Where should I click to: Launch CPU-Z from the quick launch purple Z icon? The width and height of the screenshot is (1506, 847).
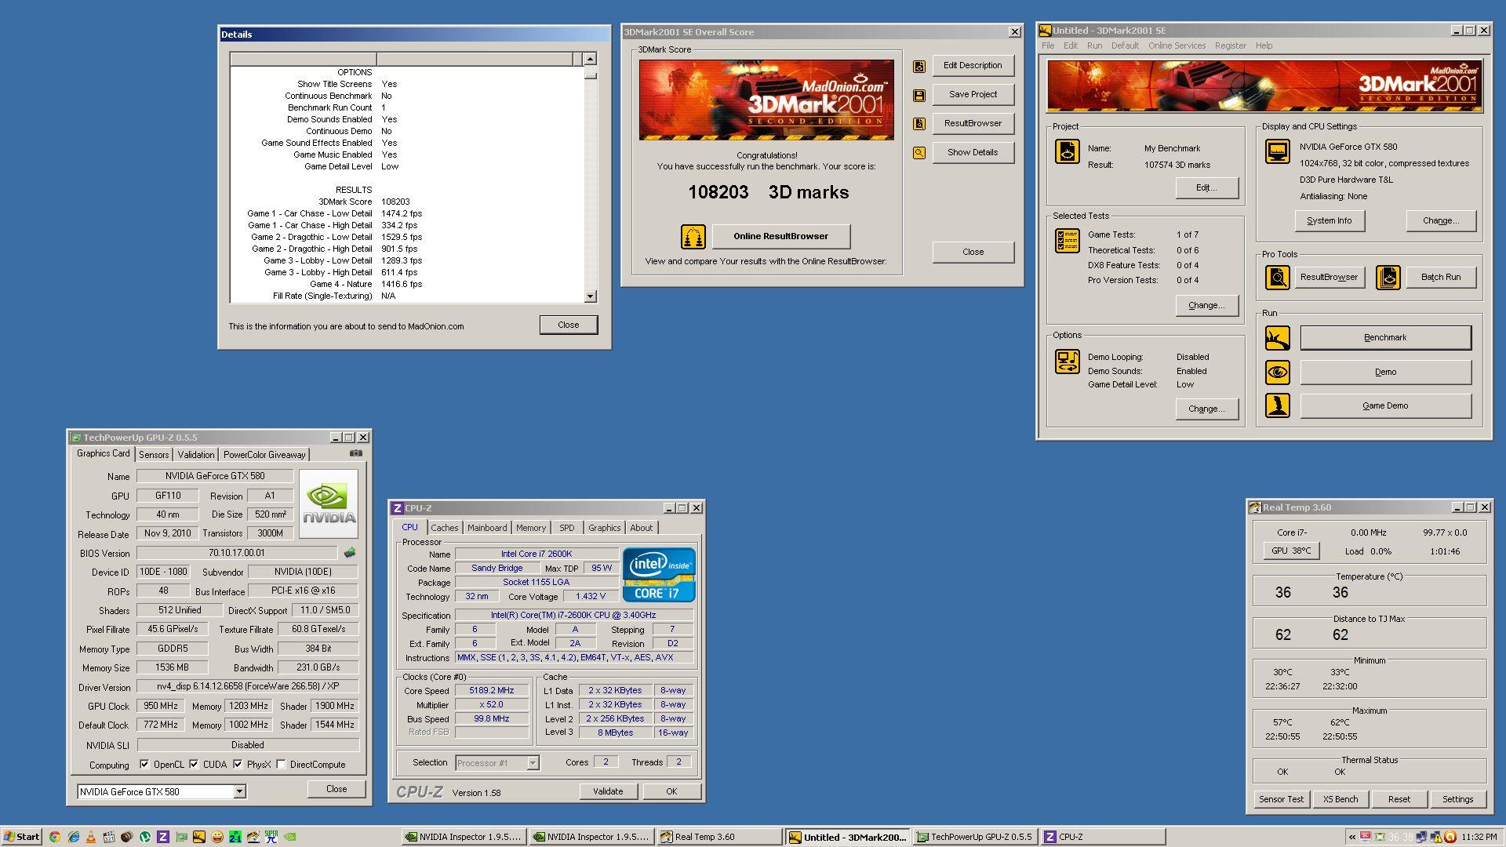163,837
